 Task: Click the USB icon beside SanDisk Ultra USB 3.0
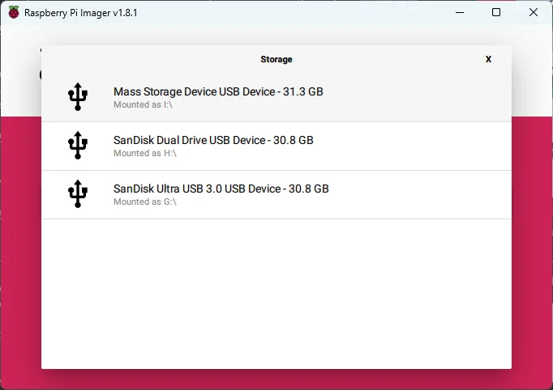click(78, 194)
